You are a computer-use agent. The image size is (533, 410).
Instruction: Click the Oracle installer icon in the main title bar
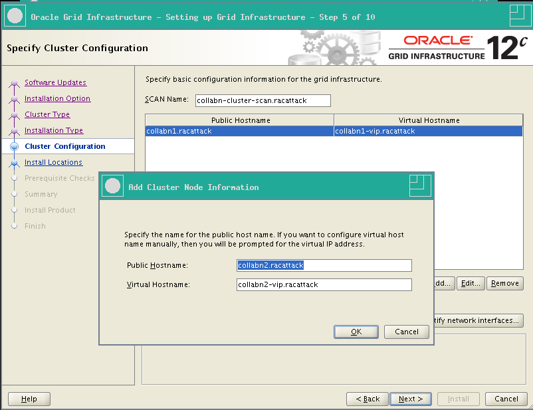coord(15,15)
